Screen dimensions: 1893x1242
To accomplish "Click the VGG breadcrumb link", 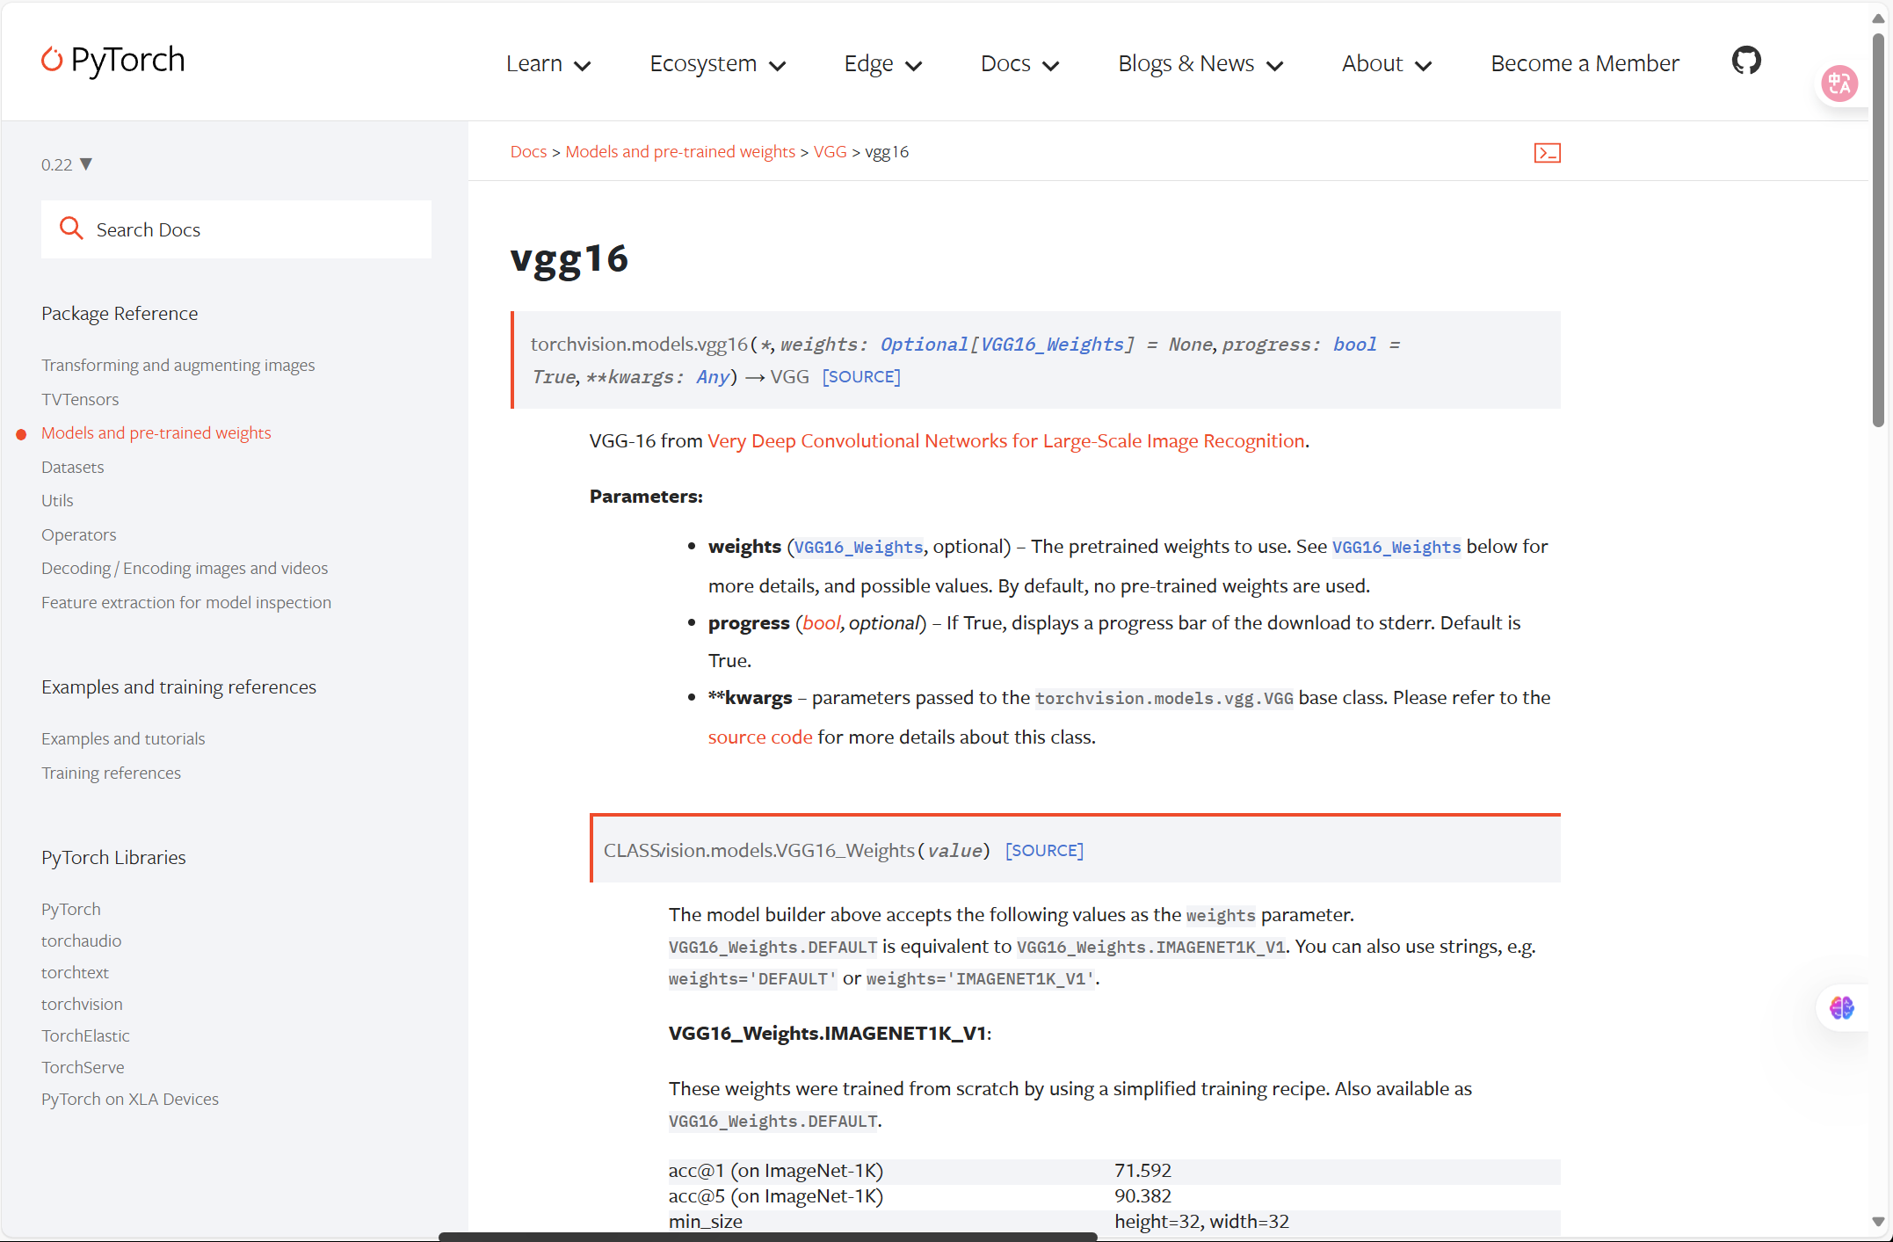I will pos(830,152).
